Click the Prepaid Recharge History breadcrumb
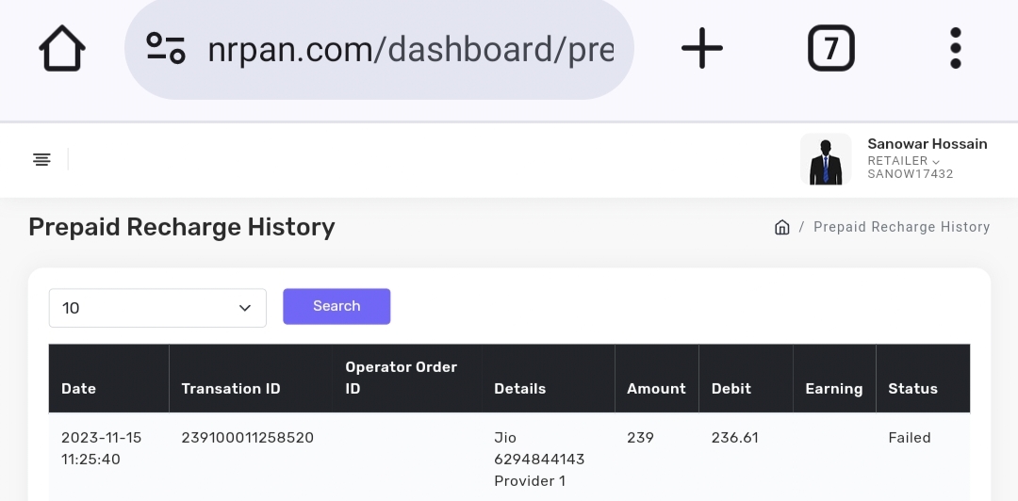 coord(901,227)
